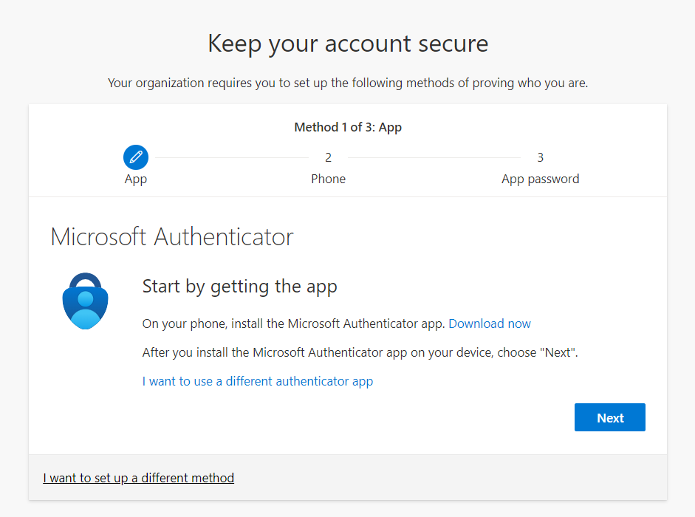Click the "App password" step label
This screenshot has width=695, height=517.
click(x=540, y=179)
